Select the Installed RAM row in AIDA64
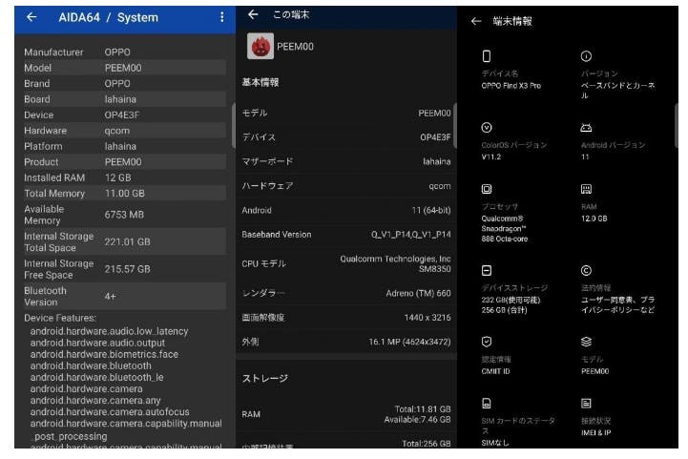 pos(124,177)
